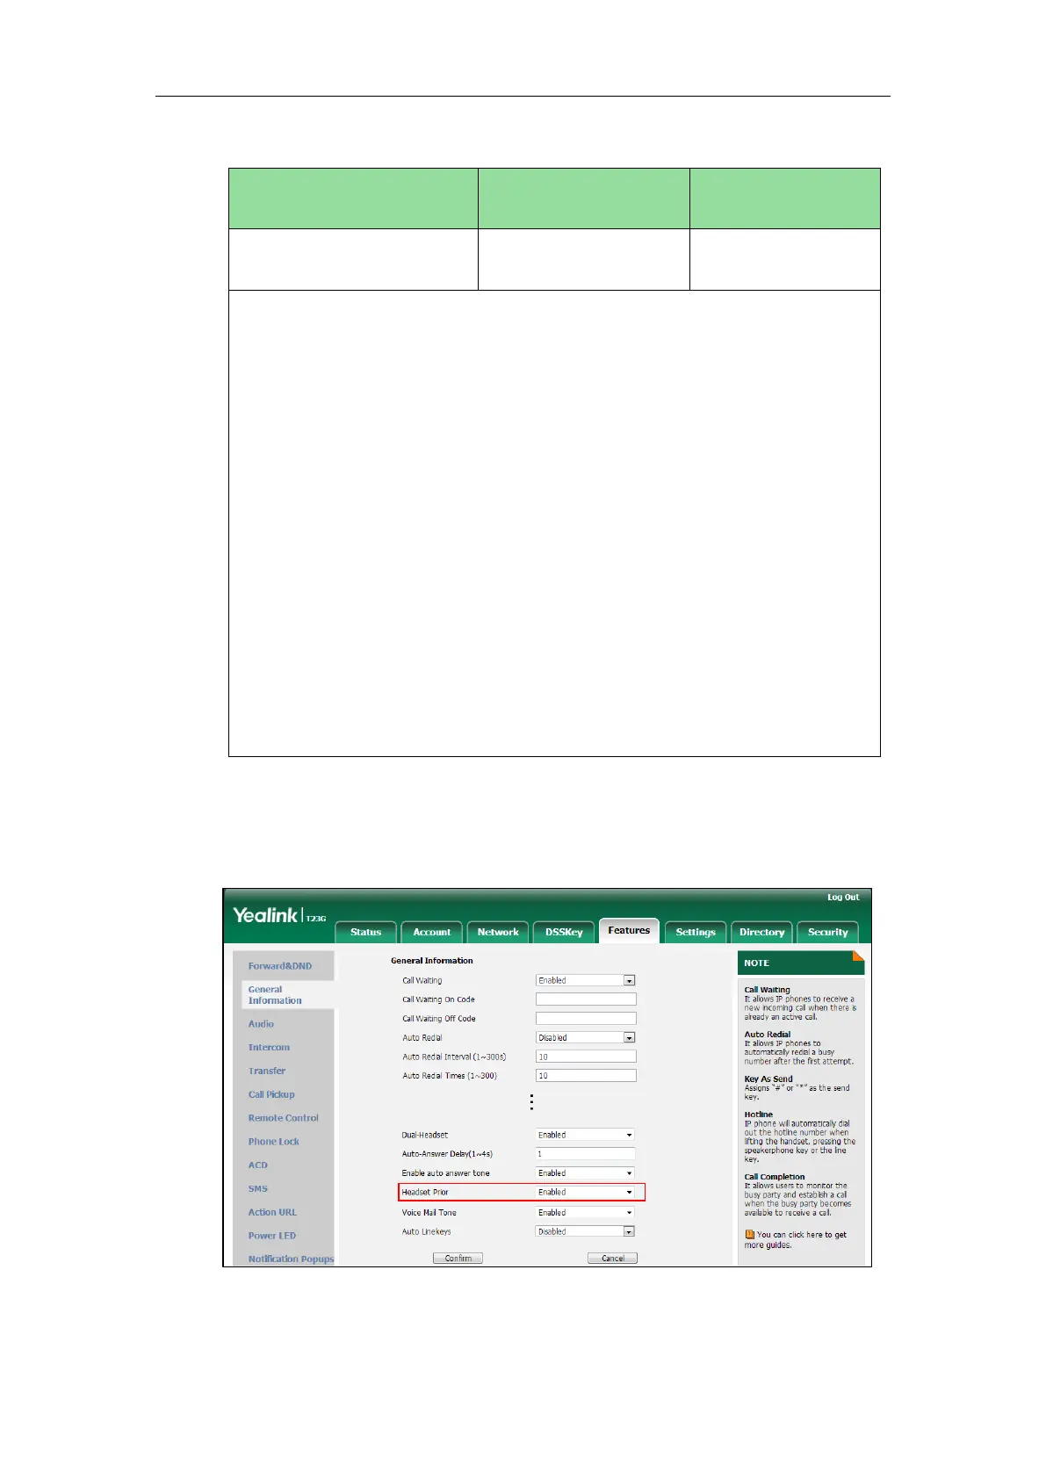Expand the Call Waiting dropdown

coord(586,980)
